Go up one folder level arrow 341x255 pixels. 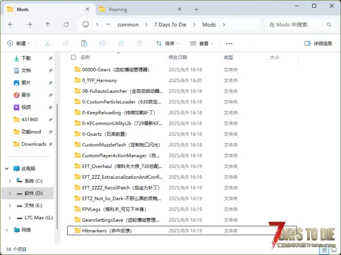(47, 25)
